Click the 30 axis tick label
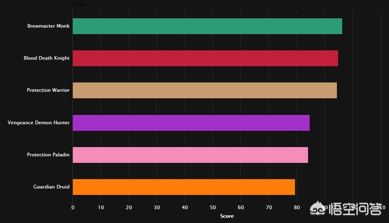The width and height of the screenshot is (389, 223). (157, 207)
